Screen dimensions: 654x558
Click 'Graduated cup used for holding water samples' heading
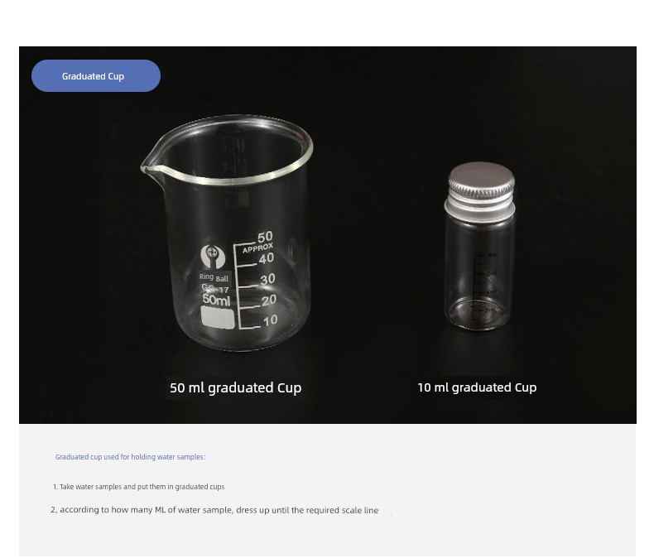(131, 457)
